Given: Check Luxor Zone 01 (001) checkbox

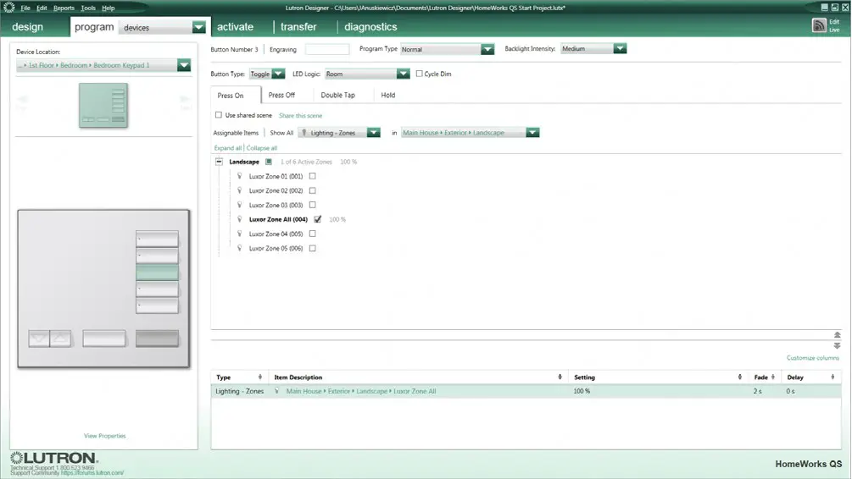Looking at the screenshot, I should click(x=313, y=176).
